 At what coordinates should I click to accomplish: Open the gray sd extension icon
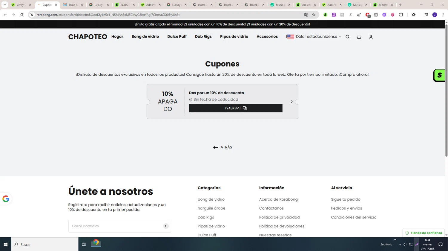coord(376,15)
